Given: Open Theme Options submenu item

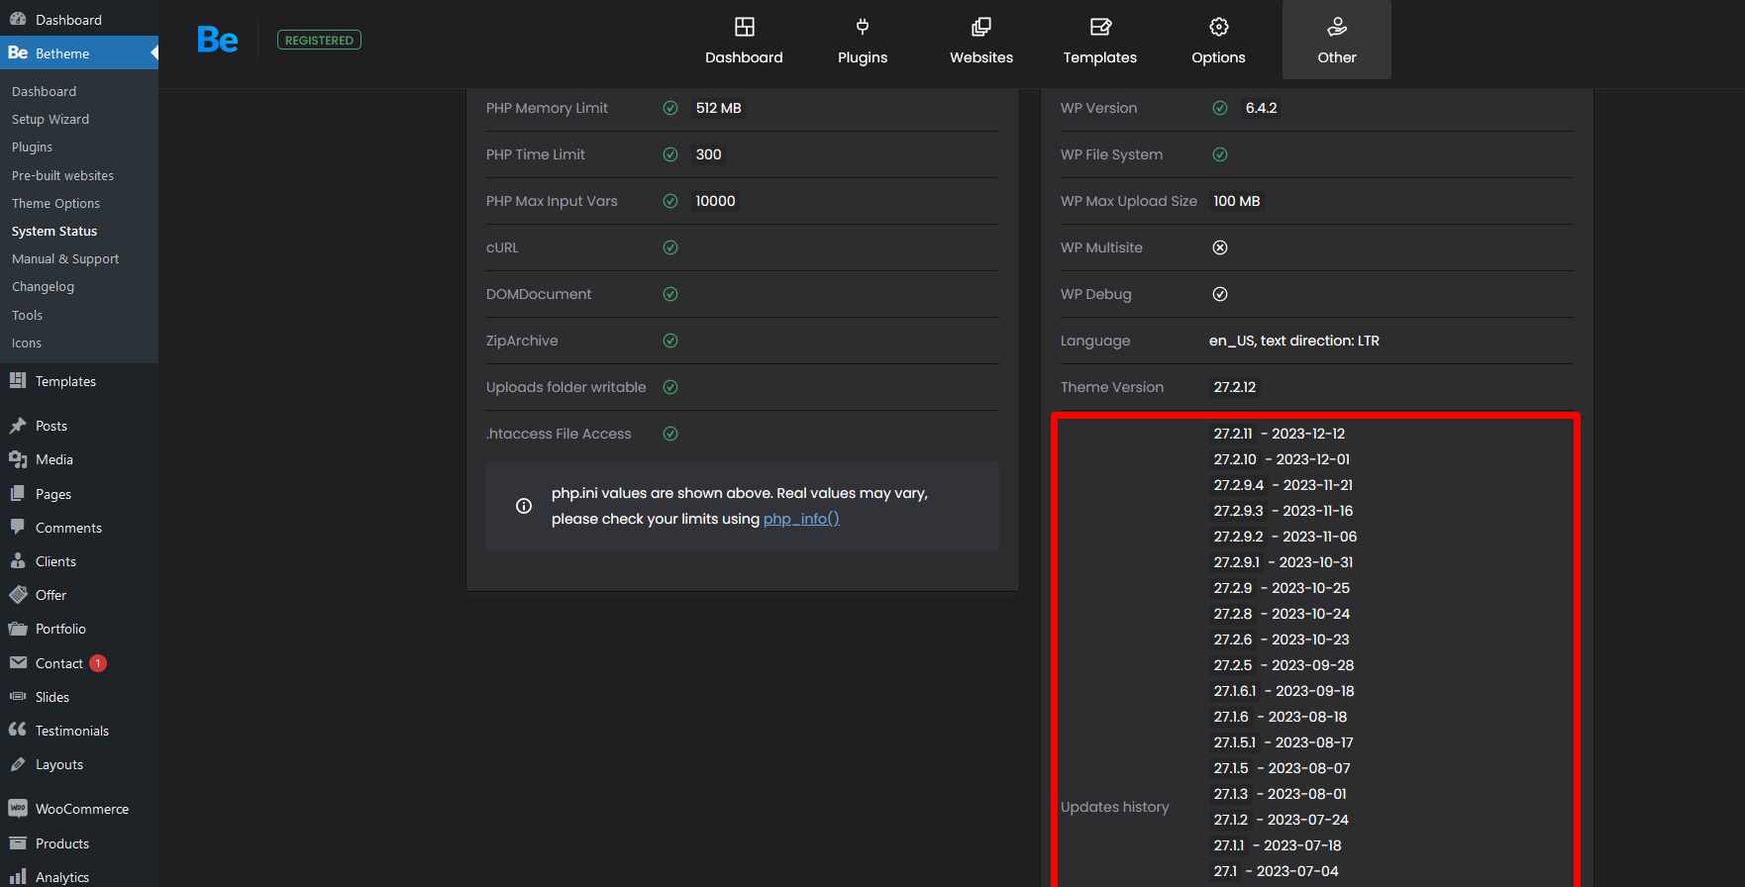Looking at the screenshot, I should 55,203.
